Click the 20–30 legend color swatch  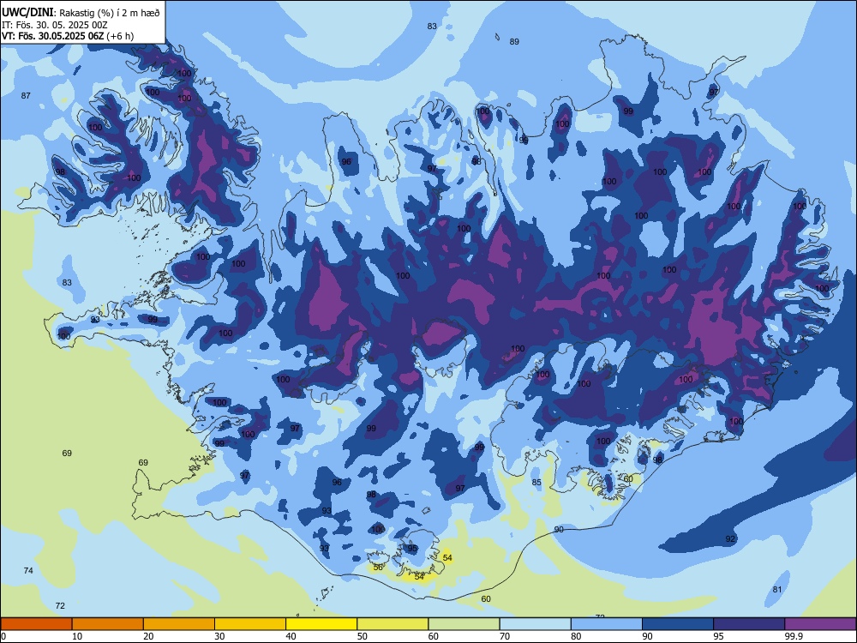coord(179,624)
